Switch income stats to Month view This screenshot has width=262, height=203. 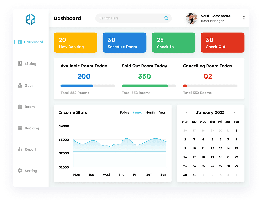(150, 112)
